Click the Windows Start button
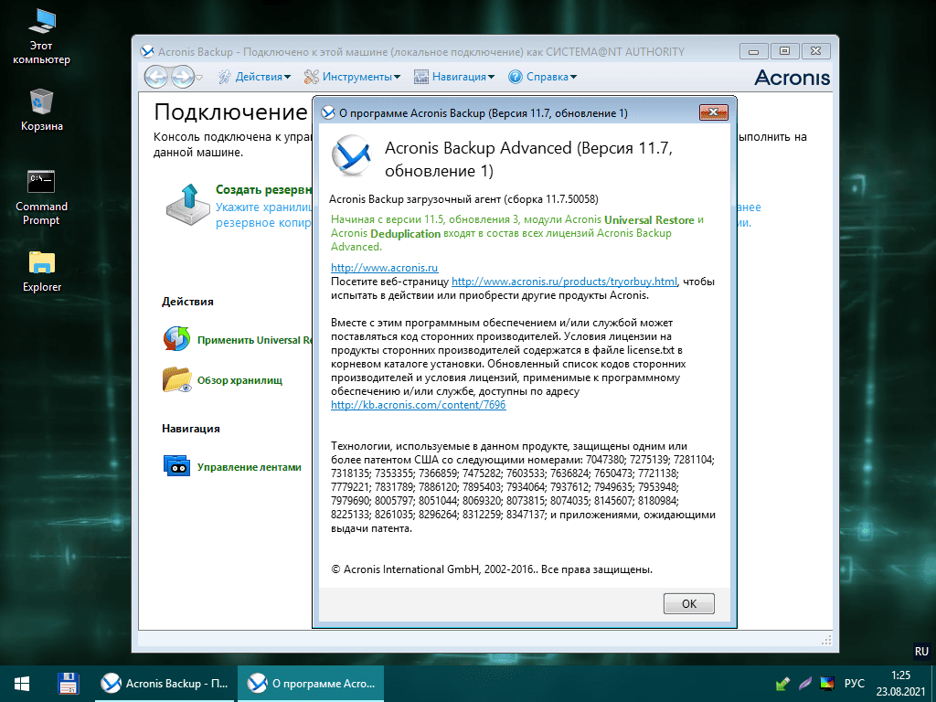 pos(22,683)
